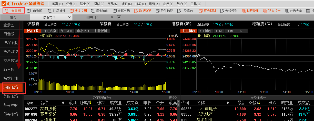Open the 股票(S) menu

coord(57,4)
